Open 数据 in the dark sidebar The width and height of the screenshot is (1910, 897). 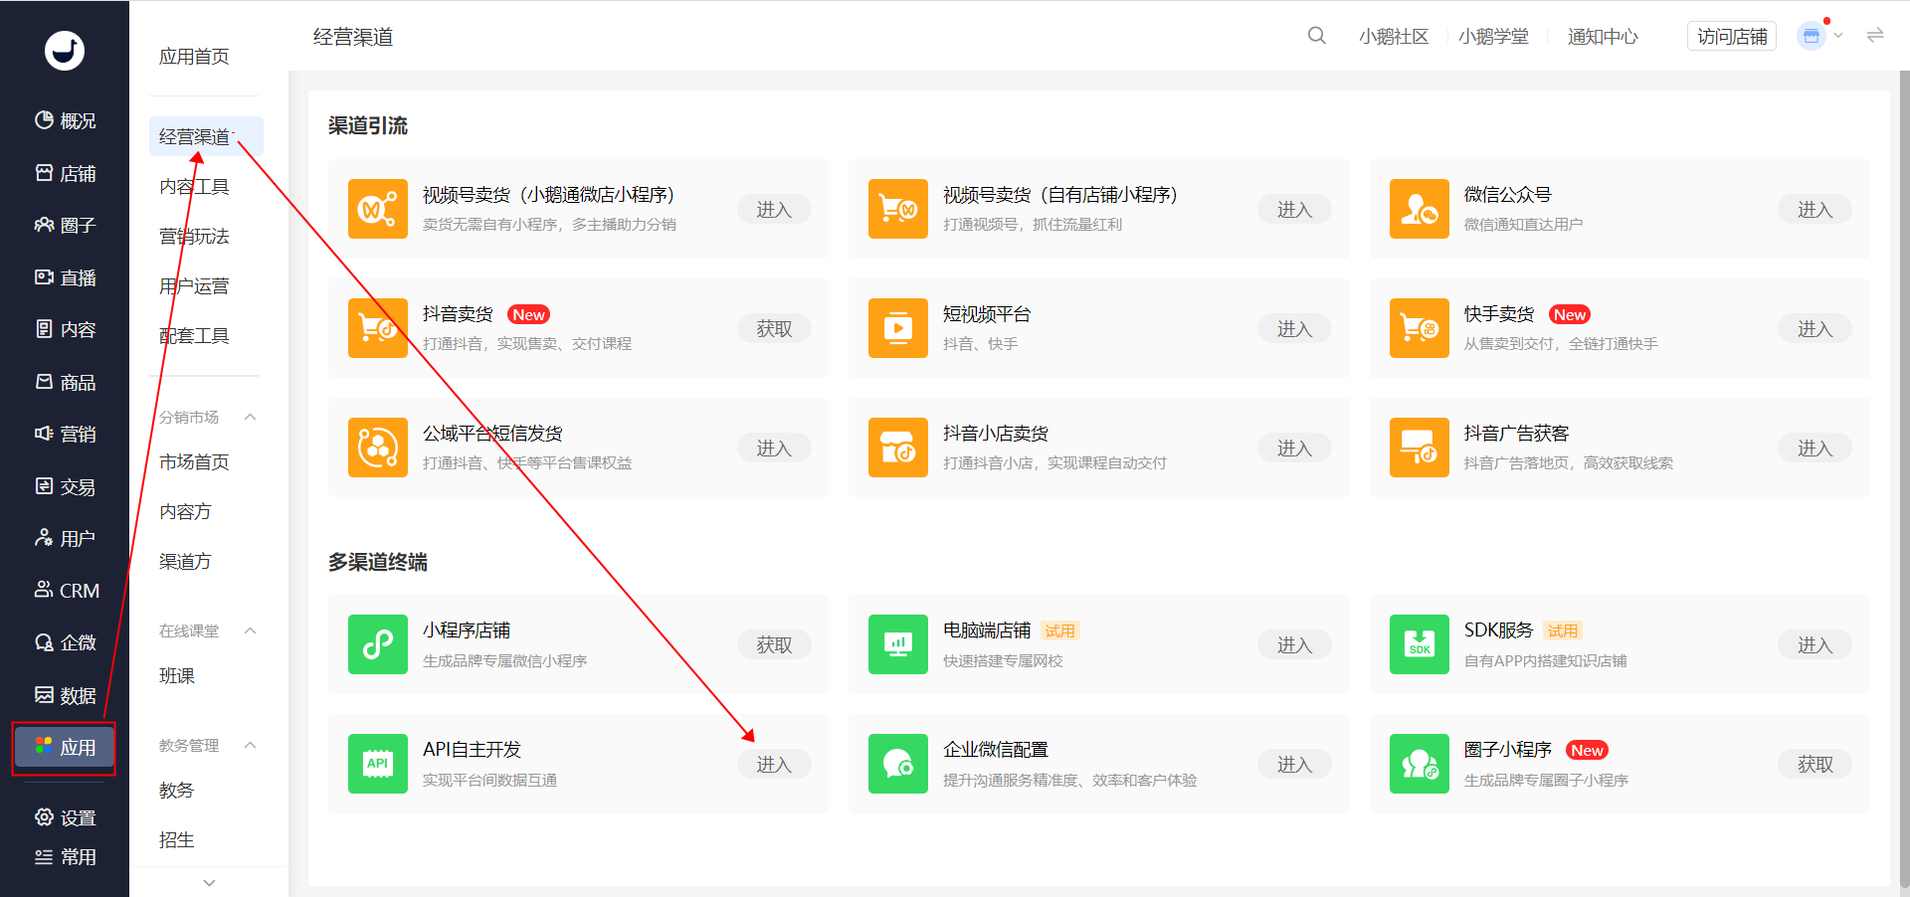65,695
